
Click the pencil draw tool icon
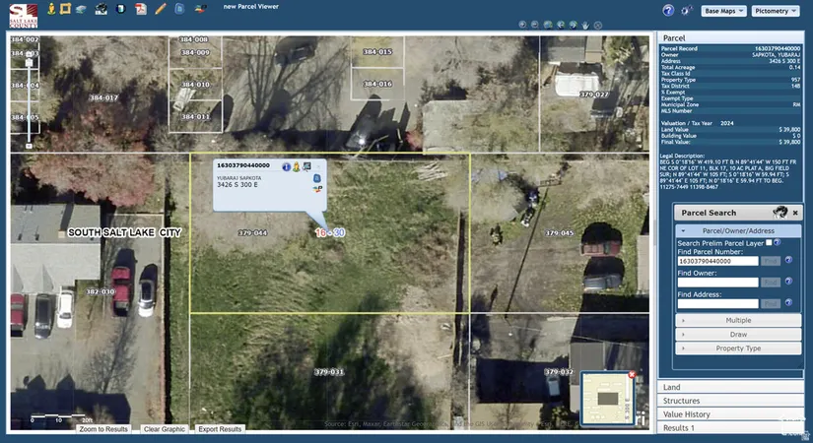pos(160,9)
